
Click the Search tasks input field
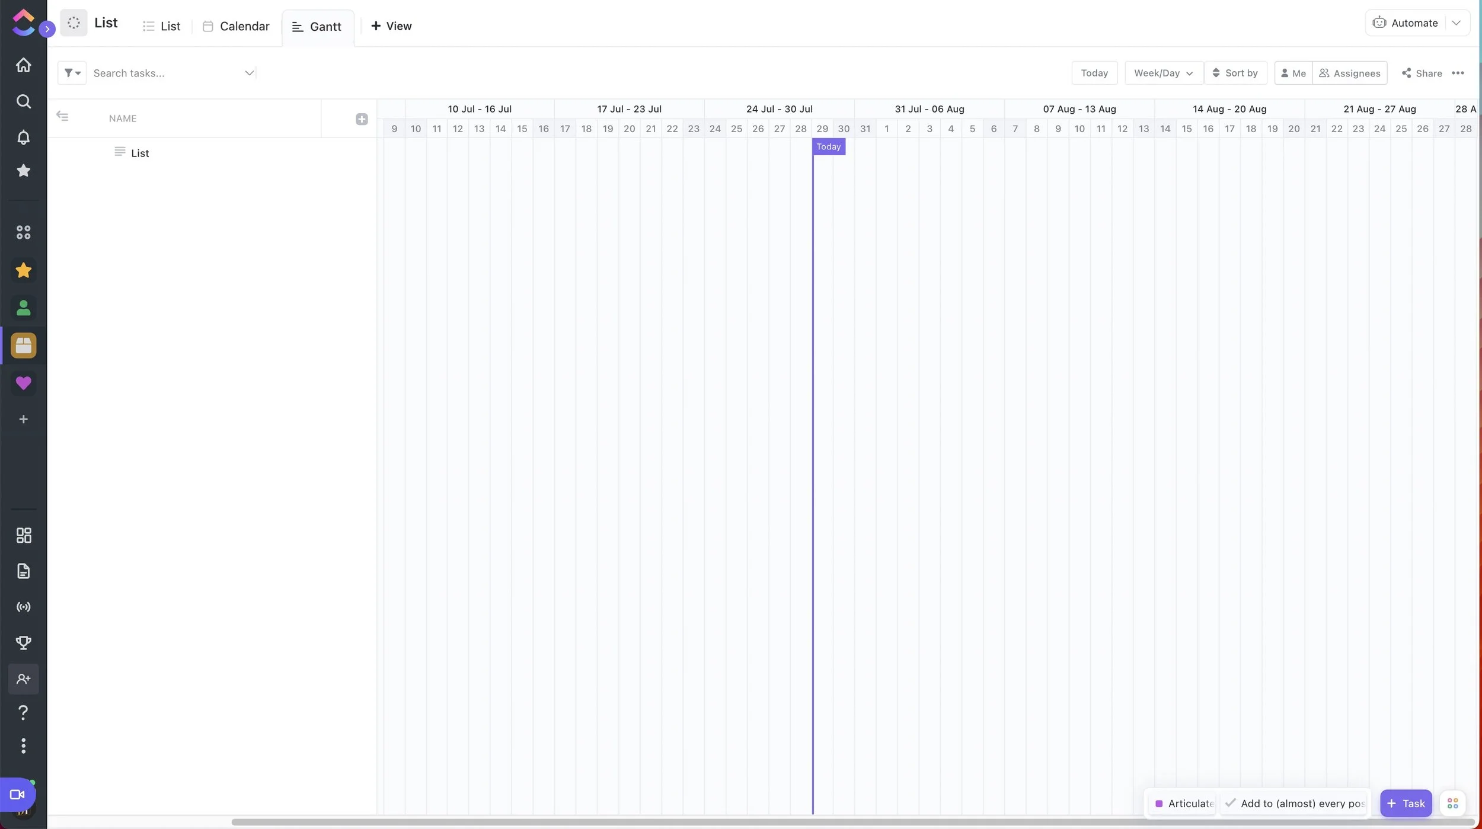[166, 73]
